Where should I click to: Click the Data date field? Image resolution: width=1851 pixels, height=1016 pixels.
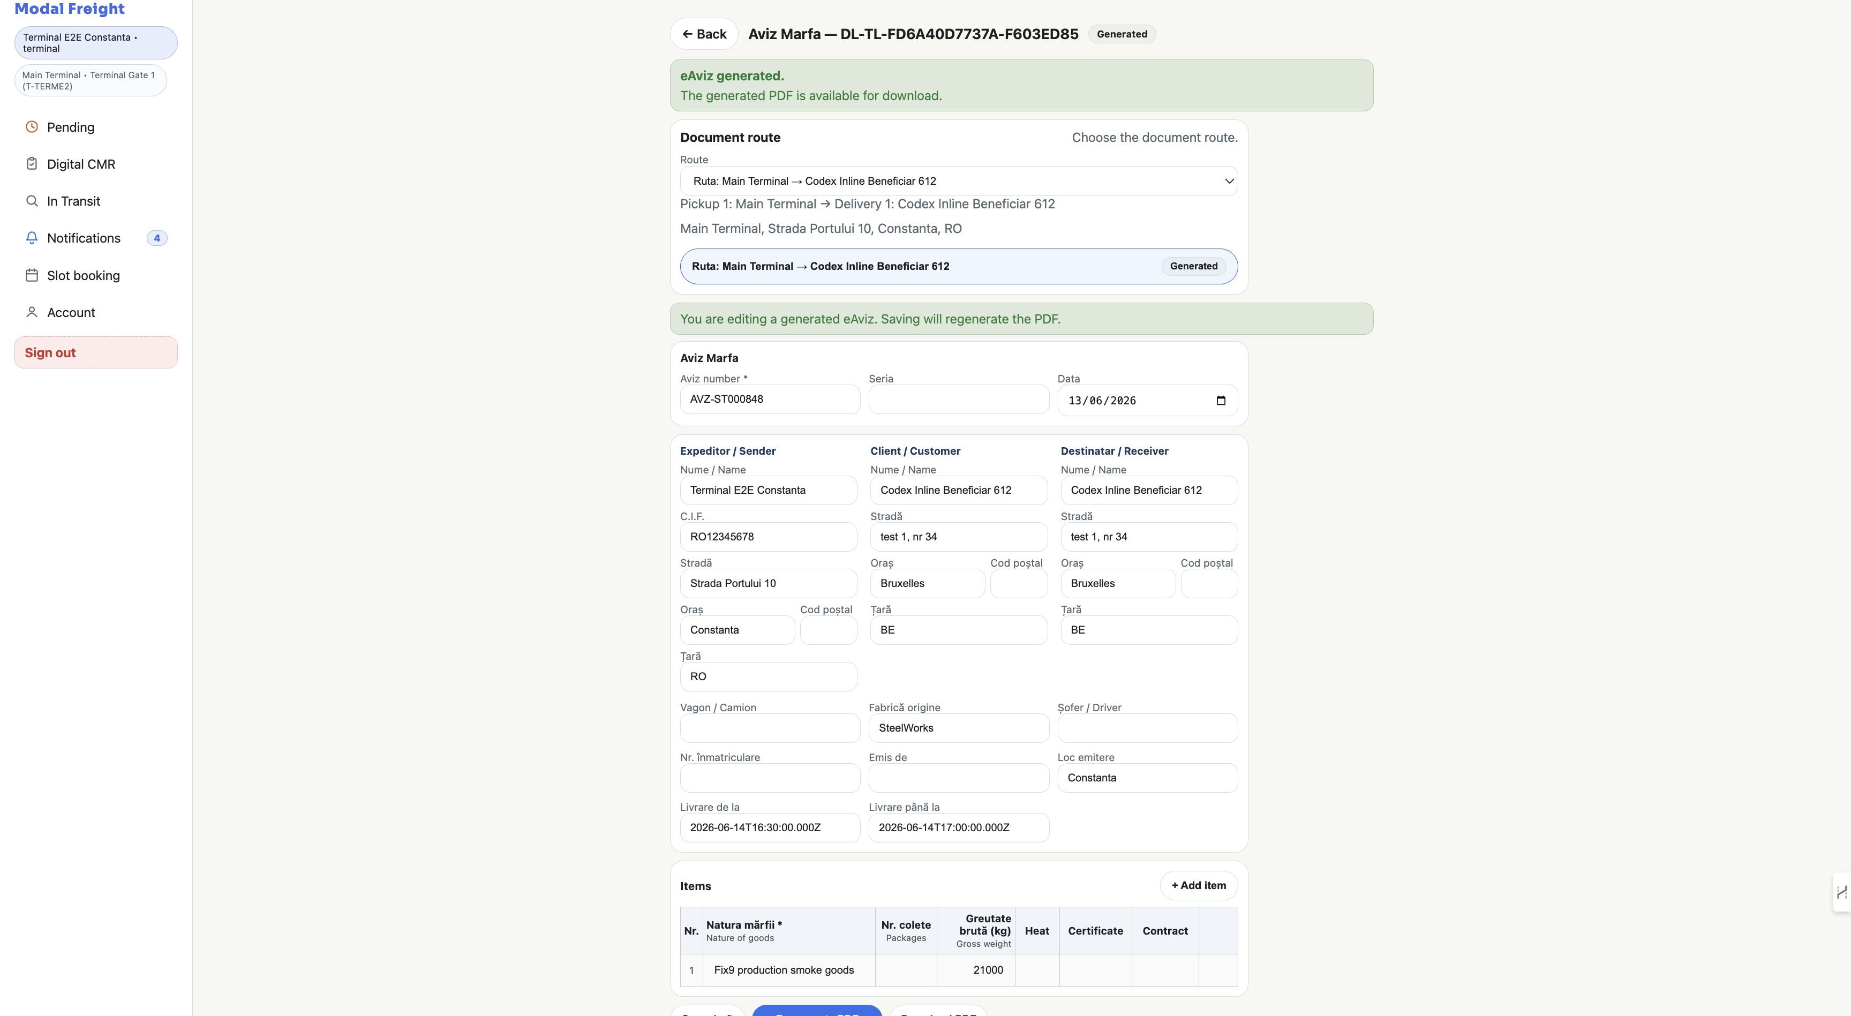tap(1148, 401)
